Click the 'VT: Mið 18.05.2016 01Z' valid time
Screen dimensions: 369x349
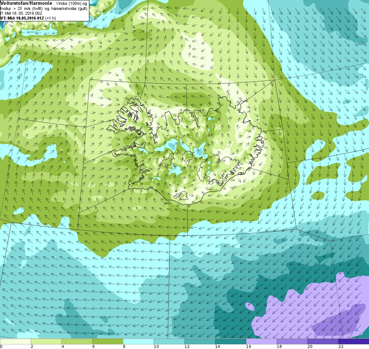22,18
